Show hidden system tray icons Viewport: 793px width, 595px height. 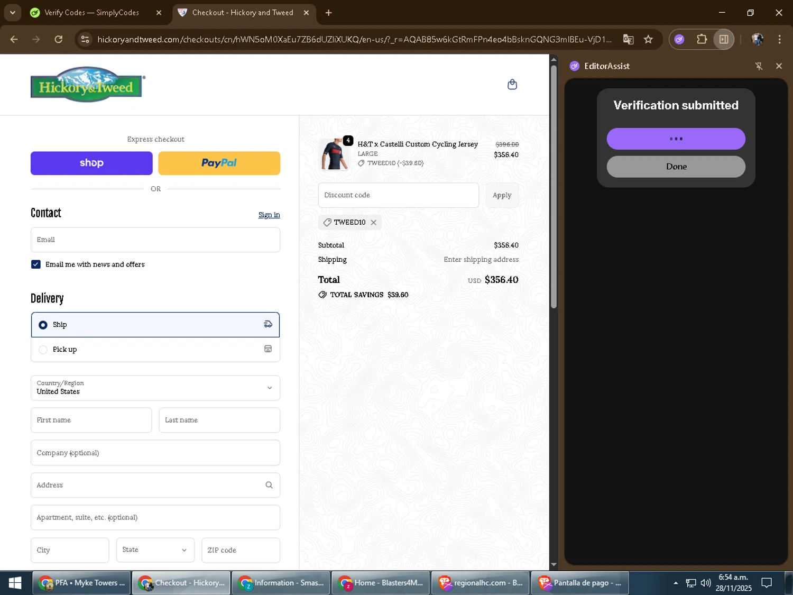click(676, 583)
